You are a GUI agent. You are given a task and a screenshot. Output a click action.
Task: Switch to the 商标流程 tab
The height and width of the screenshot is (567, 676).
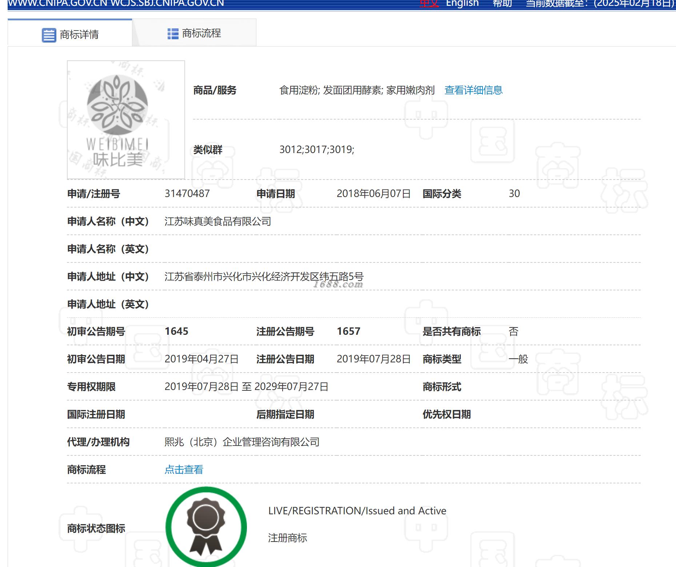coord(194,33)
